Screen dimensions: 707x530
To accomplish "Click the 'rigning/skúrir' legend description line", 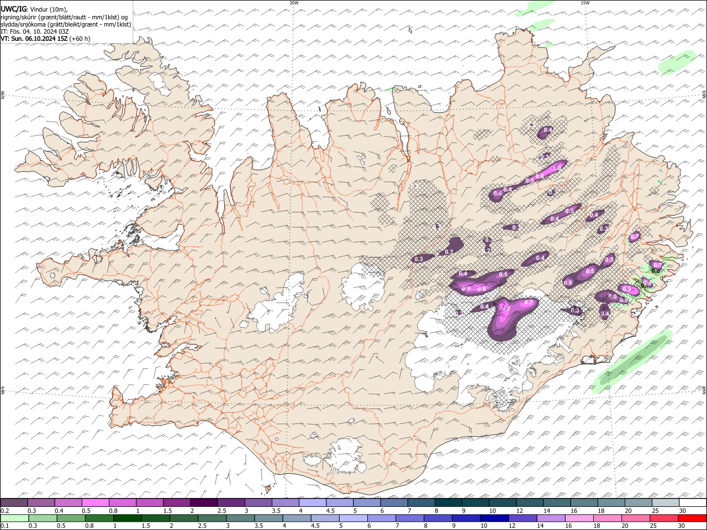I will click(x=65, y=17).
